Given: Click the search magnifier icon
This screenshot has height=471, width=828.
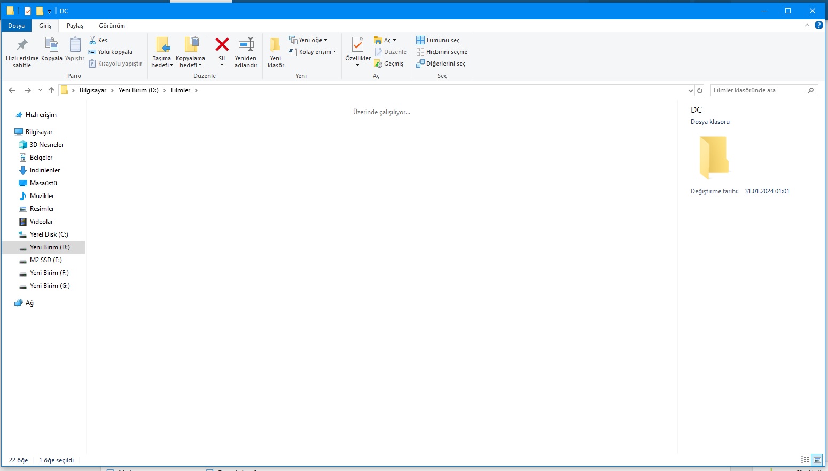Looking at the screenshot, I should [810, 90].
